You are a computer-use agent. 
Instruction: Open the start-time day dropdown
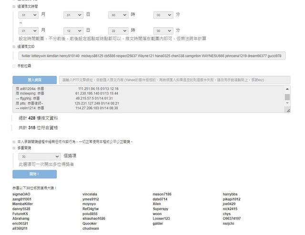[x=73, y=15]
